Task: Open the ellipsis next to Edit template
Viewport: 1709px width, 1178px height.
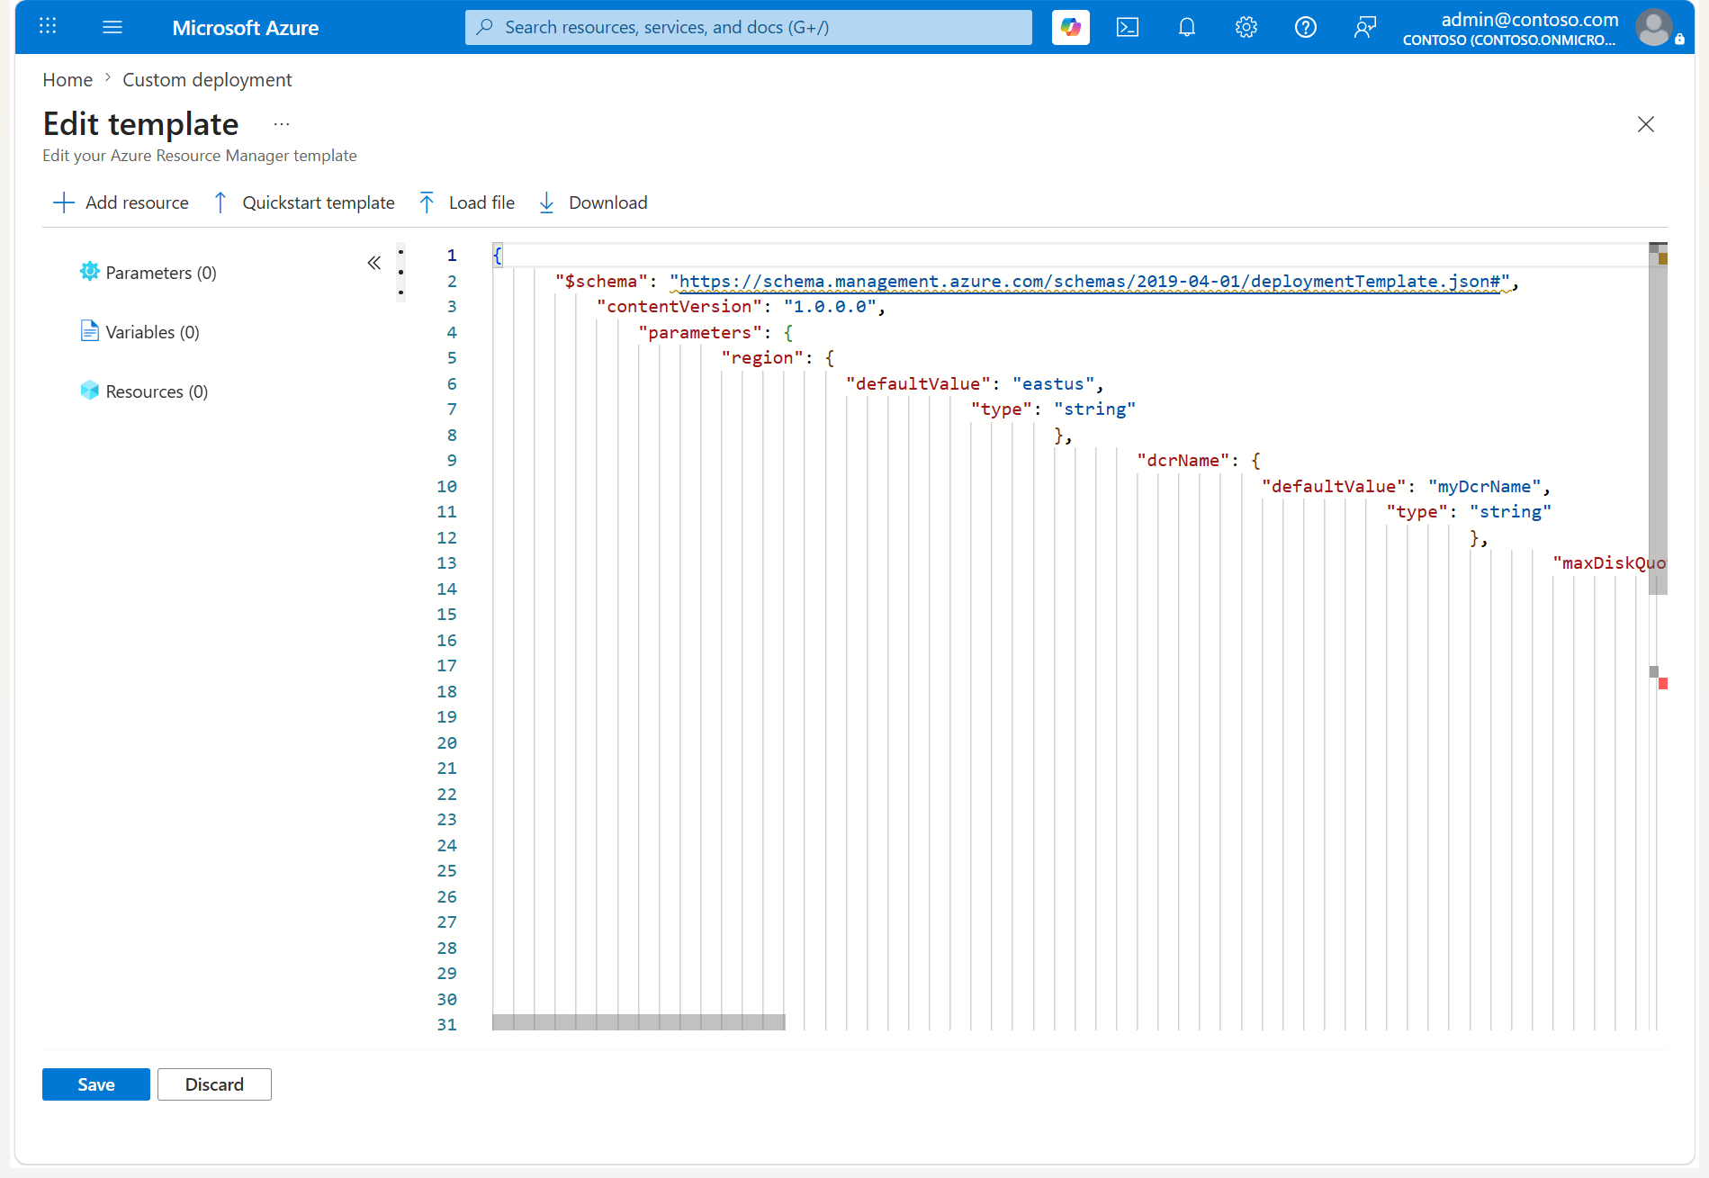Action: click(x=282, y=124)
